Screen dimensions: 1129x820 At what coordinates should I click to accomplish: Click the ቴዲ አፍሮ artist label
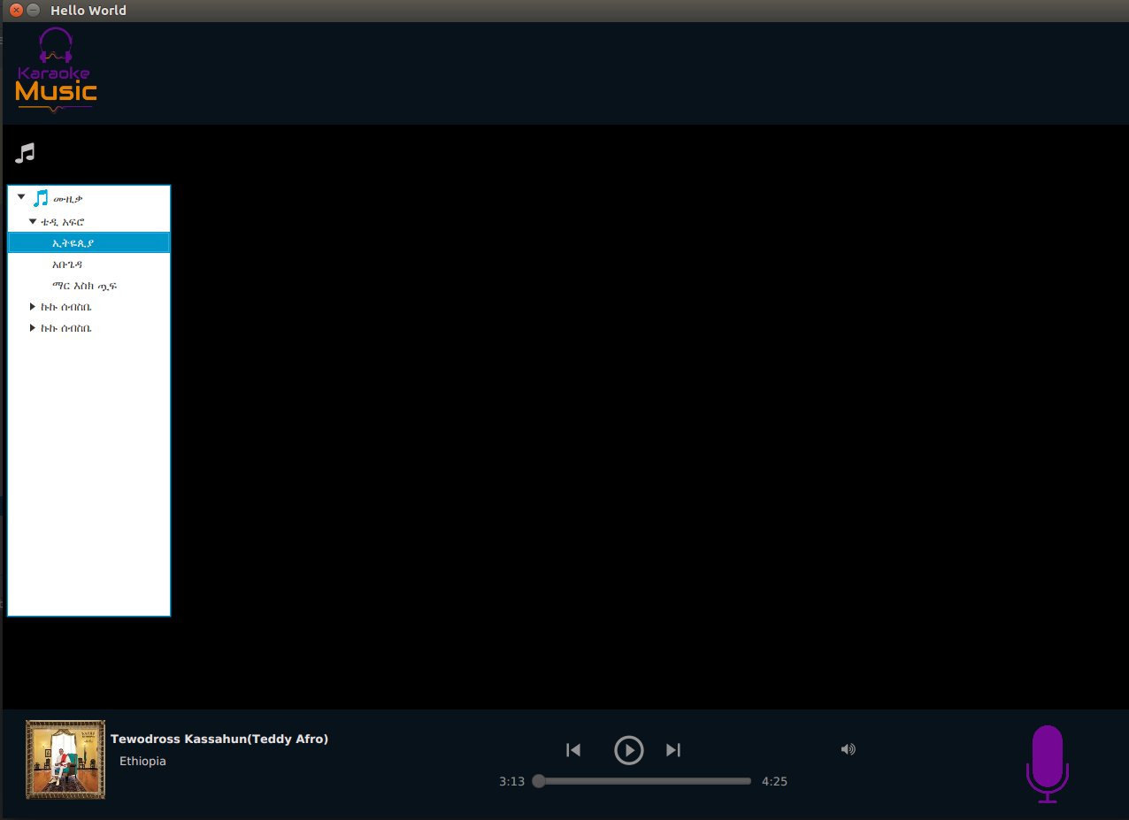[x=62, y=222]
